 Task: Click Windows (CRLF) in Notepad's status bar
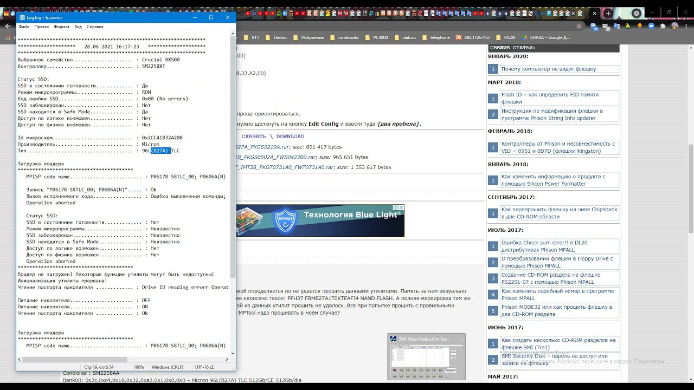tap(168, 367)
